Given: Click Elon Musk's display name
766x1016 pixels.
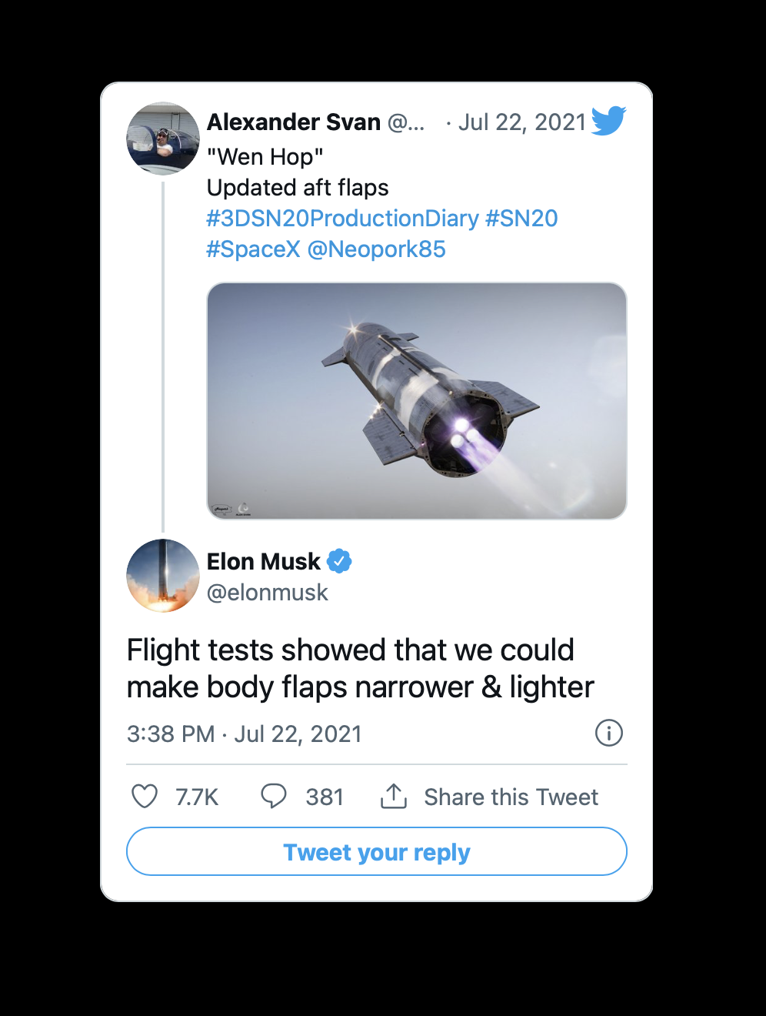Looking at the screenshot, I should tap(262, 561).
